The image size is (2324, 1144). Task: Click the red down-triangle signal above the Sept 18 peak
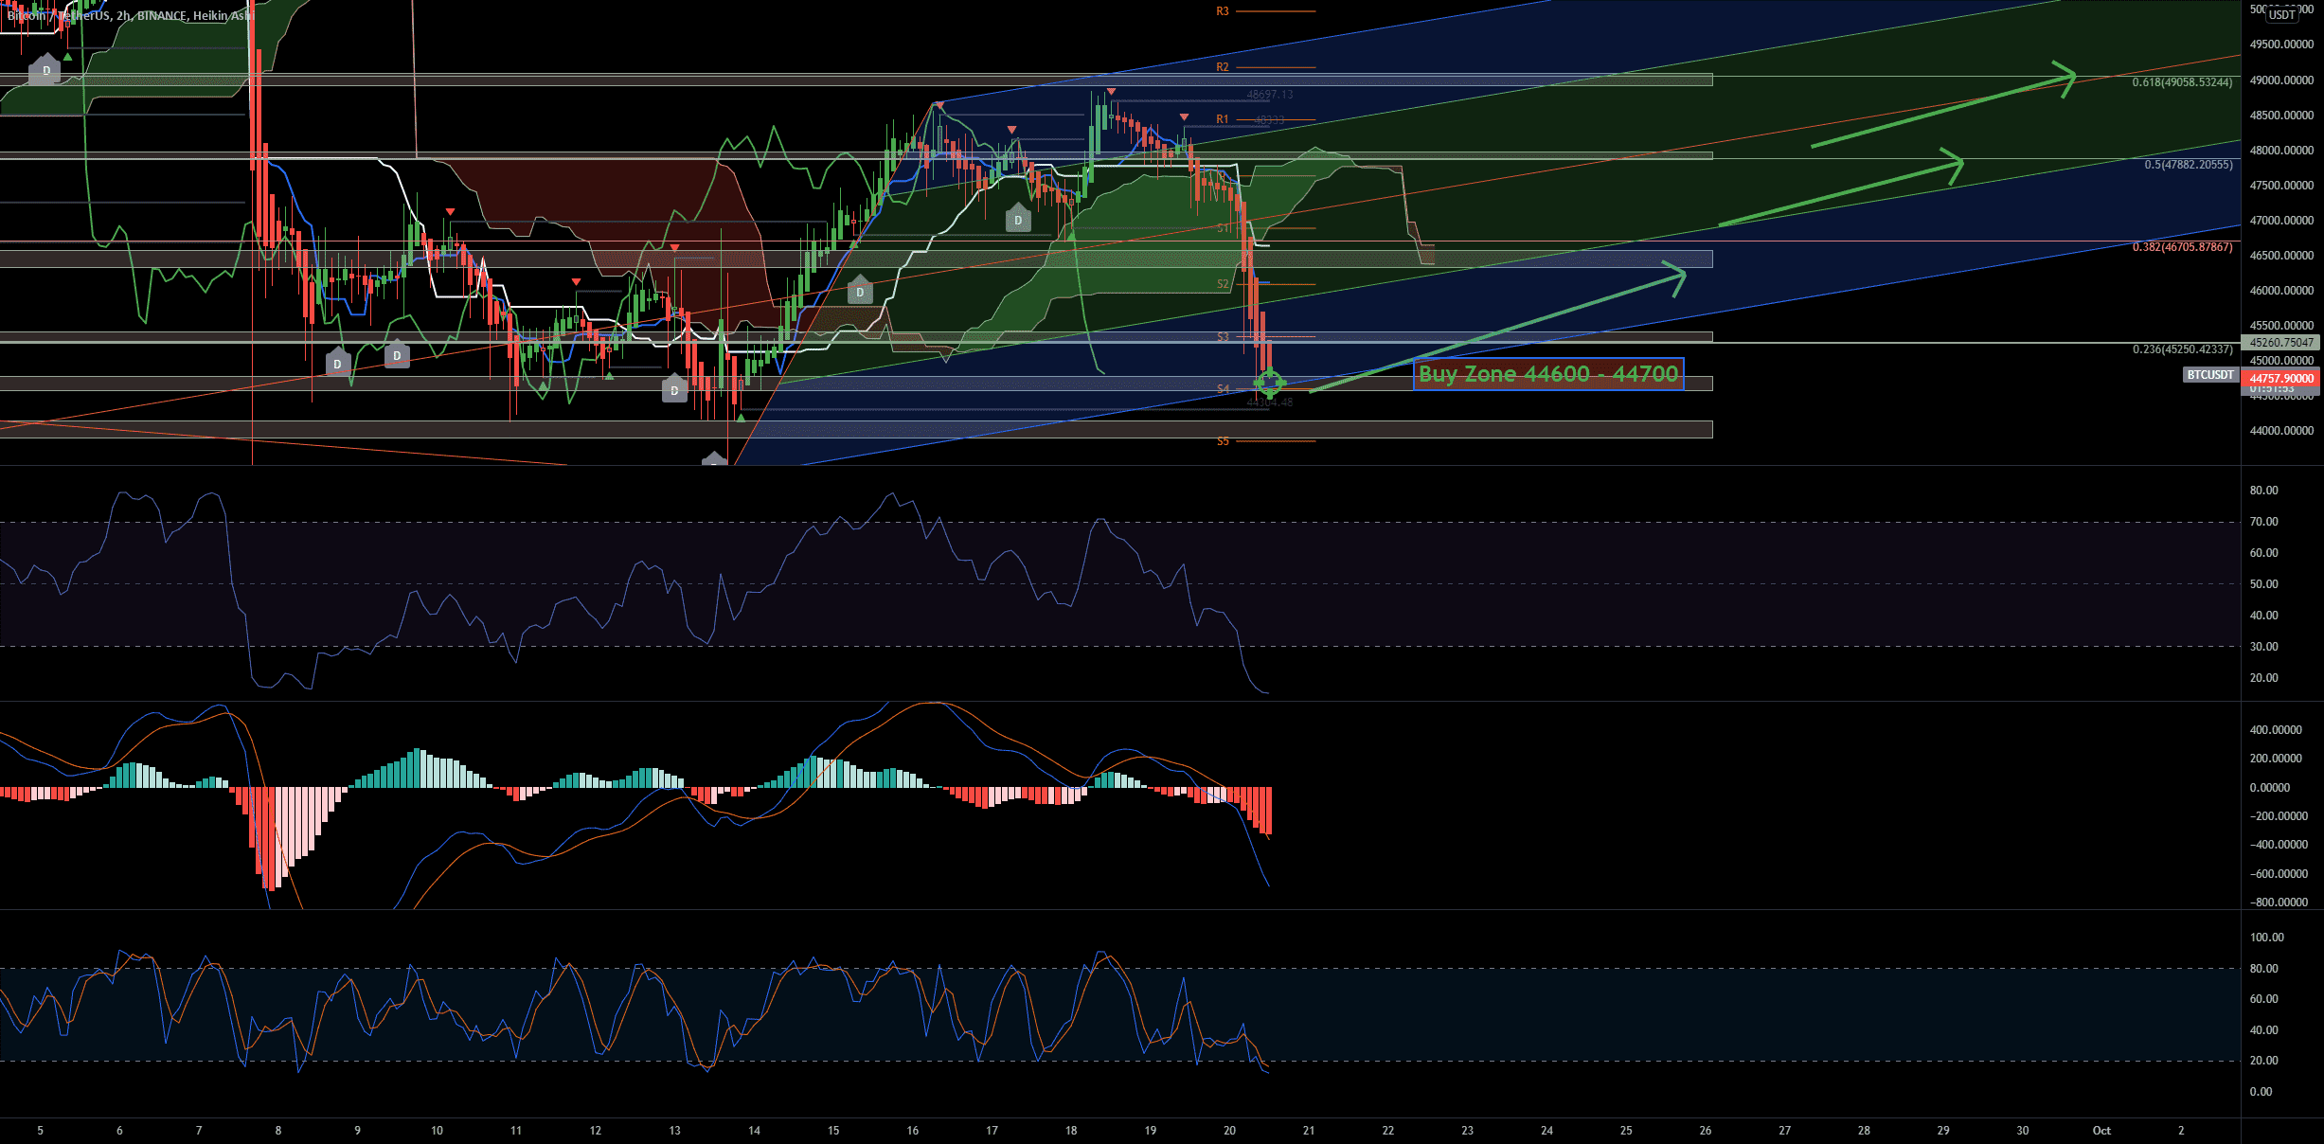tap(1111, 92)
